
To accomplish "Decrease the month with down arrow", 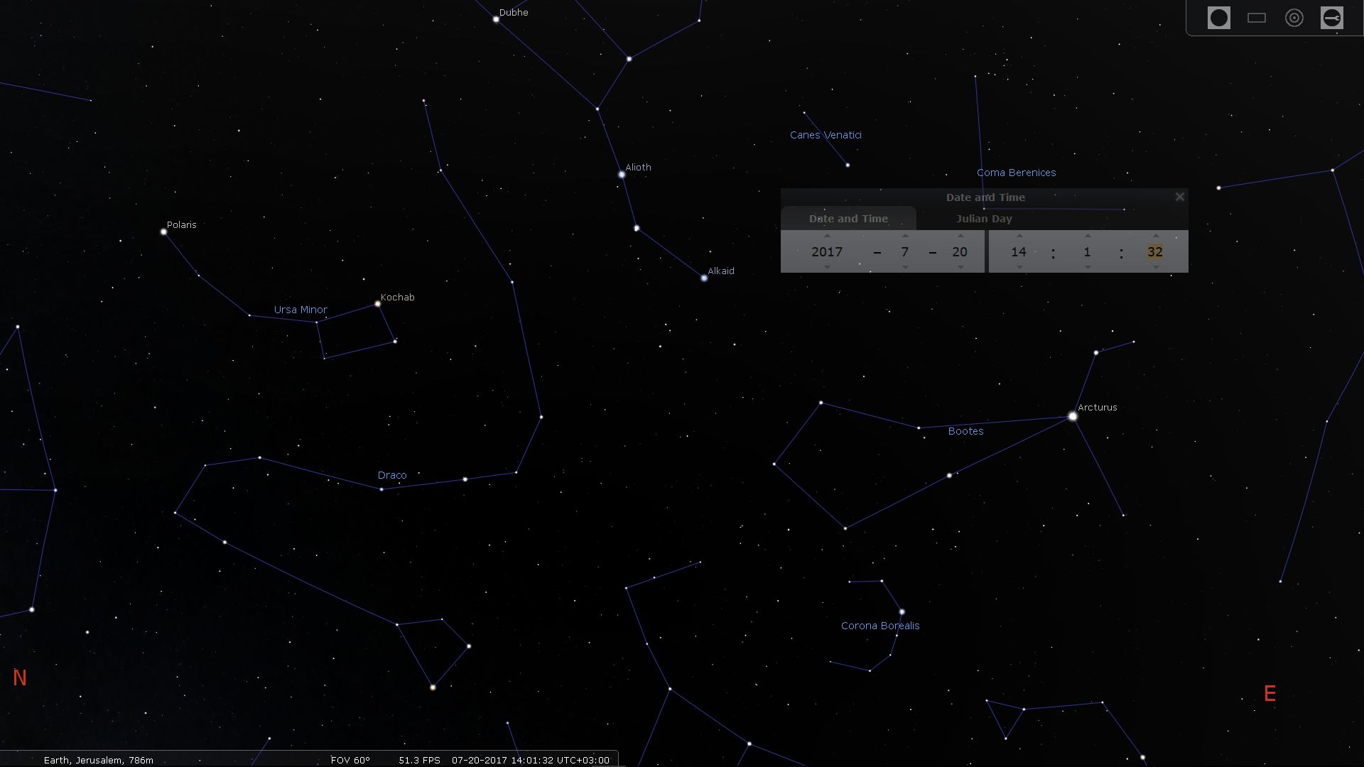I will pos(905,267).
